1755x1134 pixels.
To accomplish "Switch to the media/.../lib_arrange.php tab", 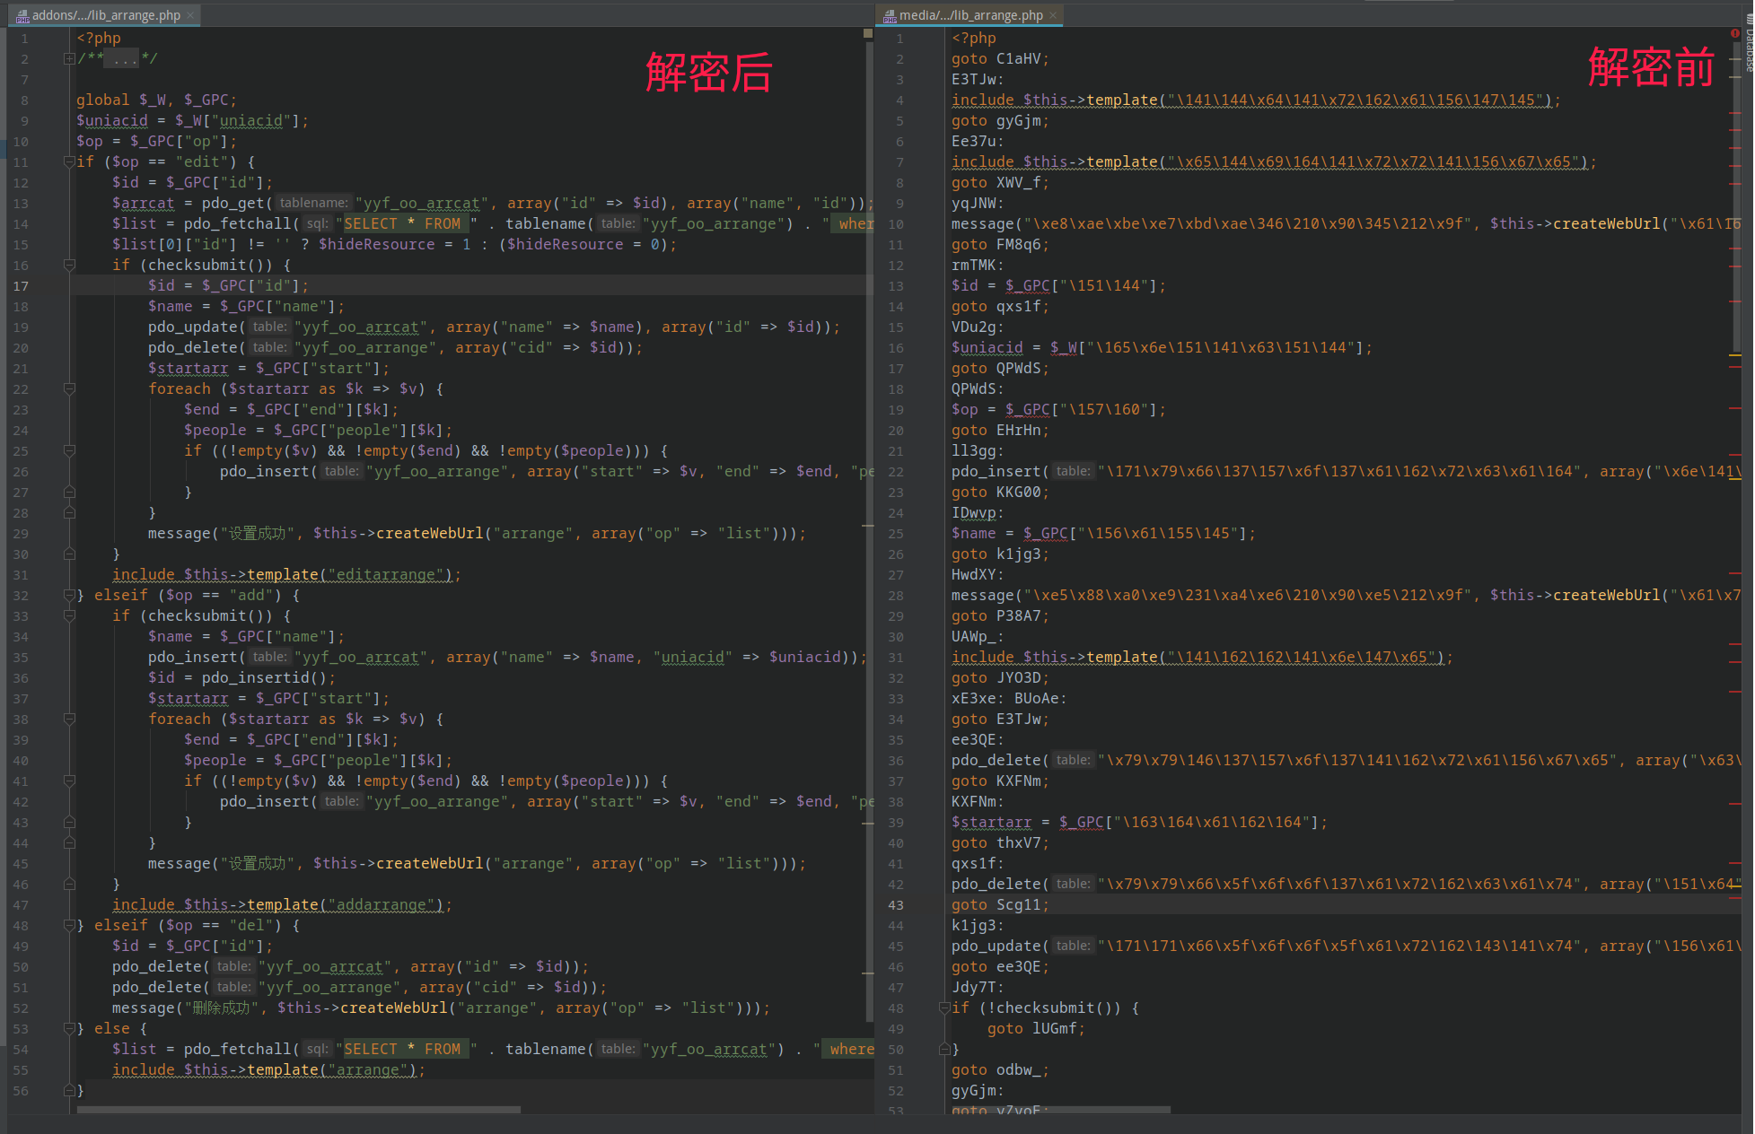I will click(x=970, y=14).
